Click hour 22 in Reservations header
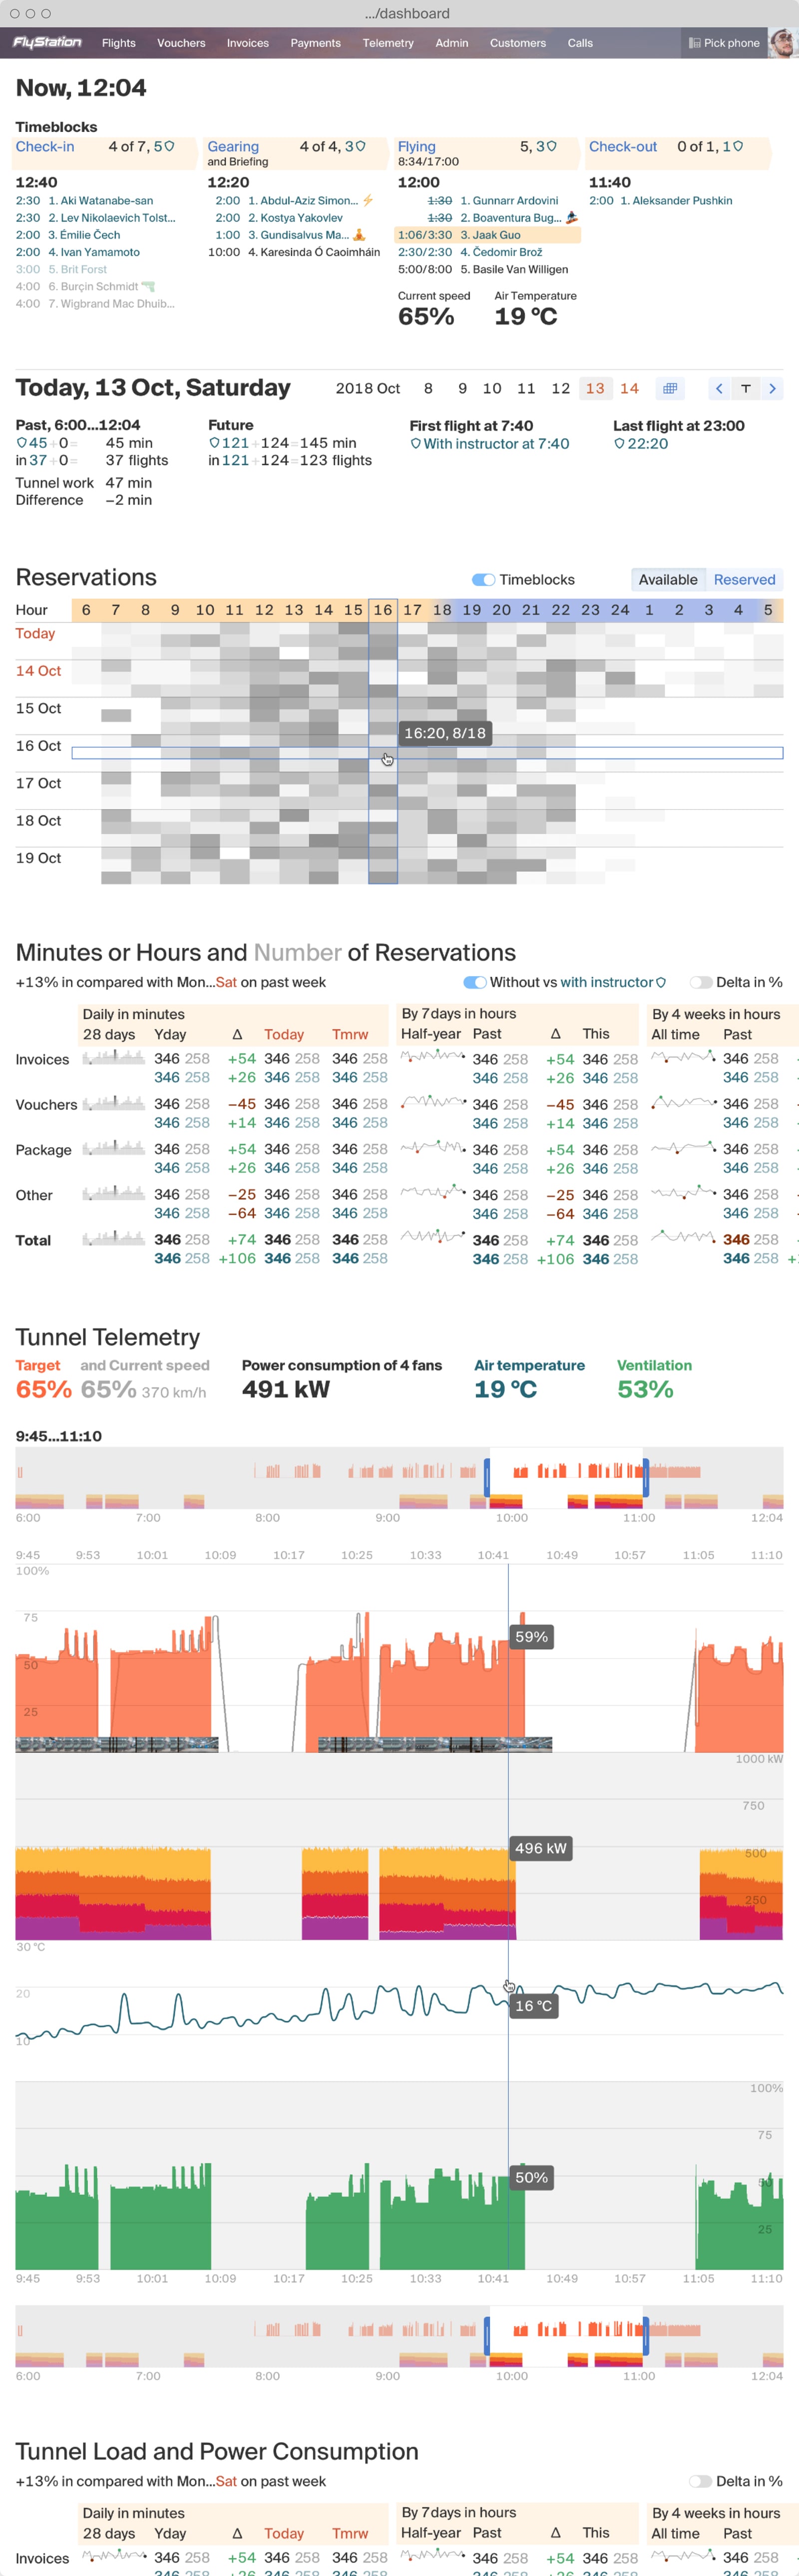 coord(561,610)
